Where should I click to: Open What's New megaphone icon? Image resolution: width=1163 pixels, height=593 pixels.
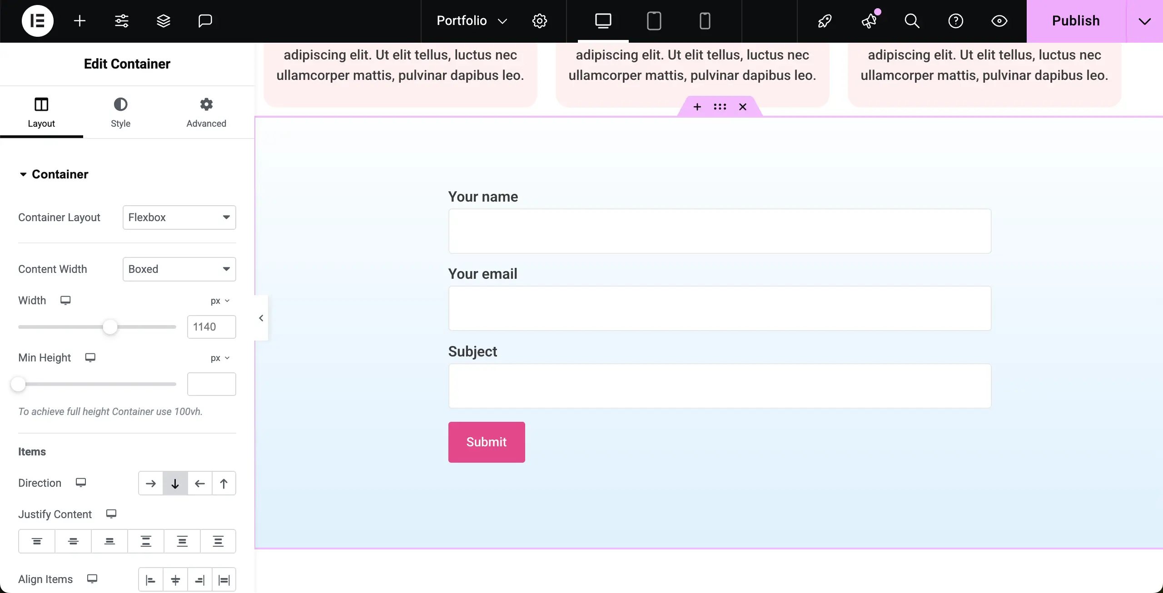pyautogui.click(x=869, y=21)
